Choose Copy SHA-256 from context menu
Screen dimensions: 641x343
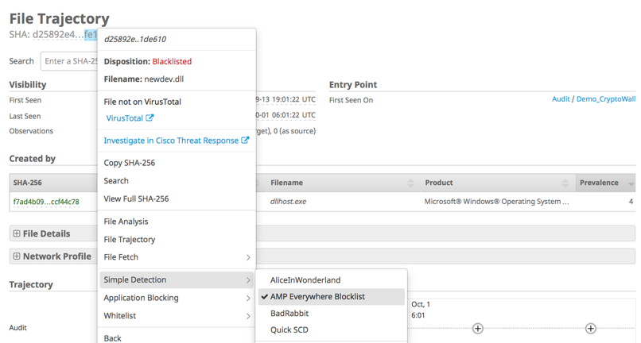[x=130, y=163]
